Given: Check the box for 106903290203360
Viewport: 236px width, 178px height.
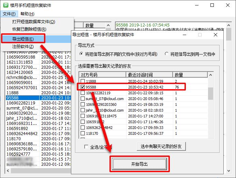Looking at the screenshot, I should 83,104.
